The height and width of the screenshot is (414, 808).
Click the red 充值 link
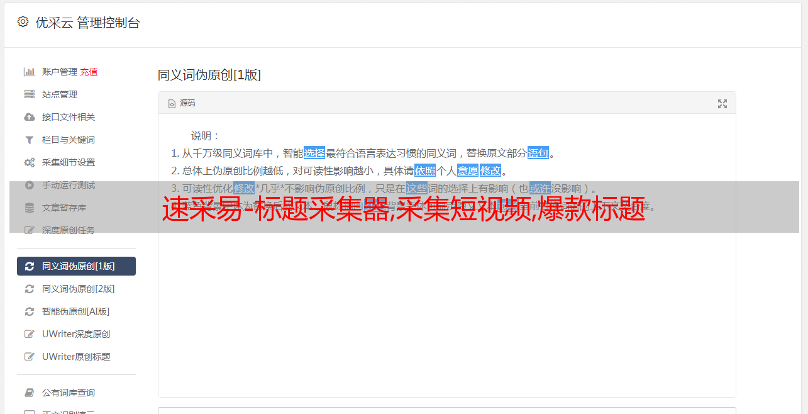pyautogui.click(x=89, y=72)
